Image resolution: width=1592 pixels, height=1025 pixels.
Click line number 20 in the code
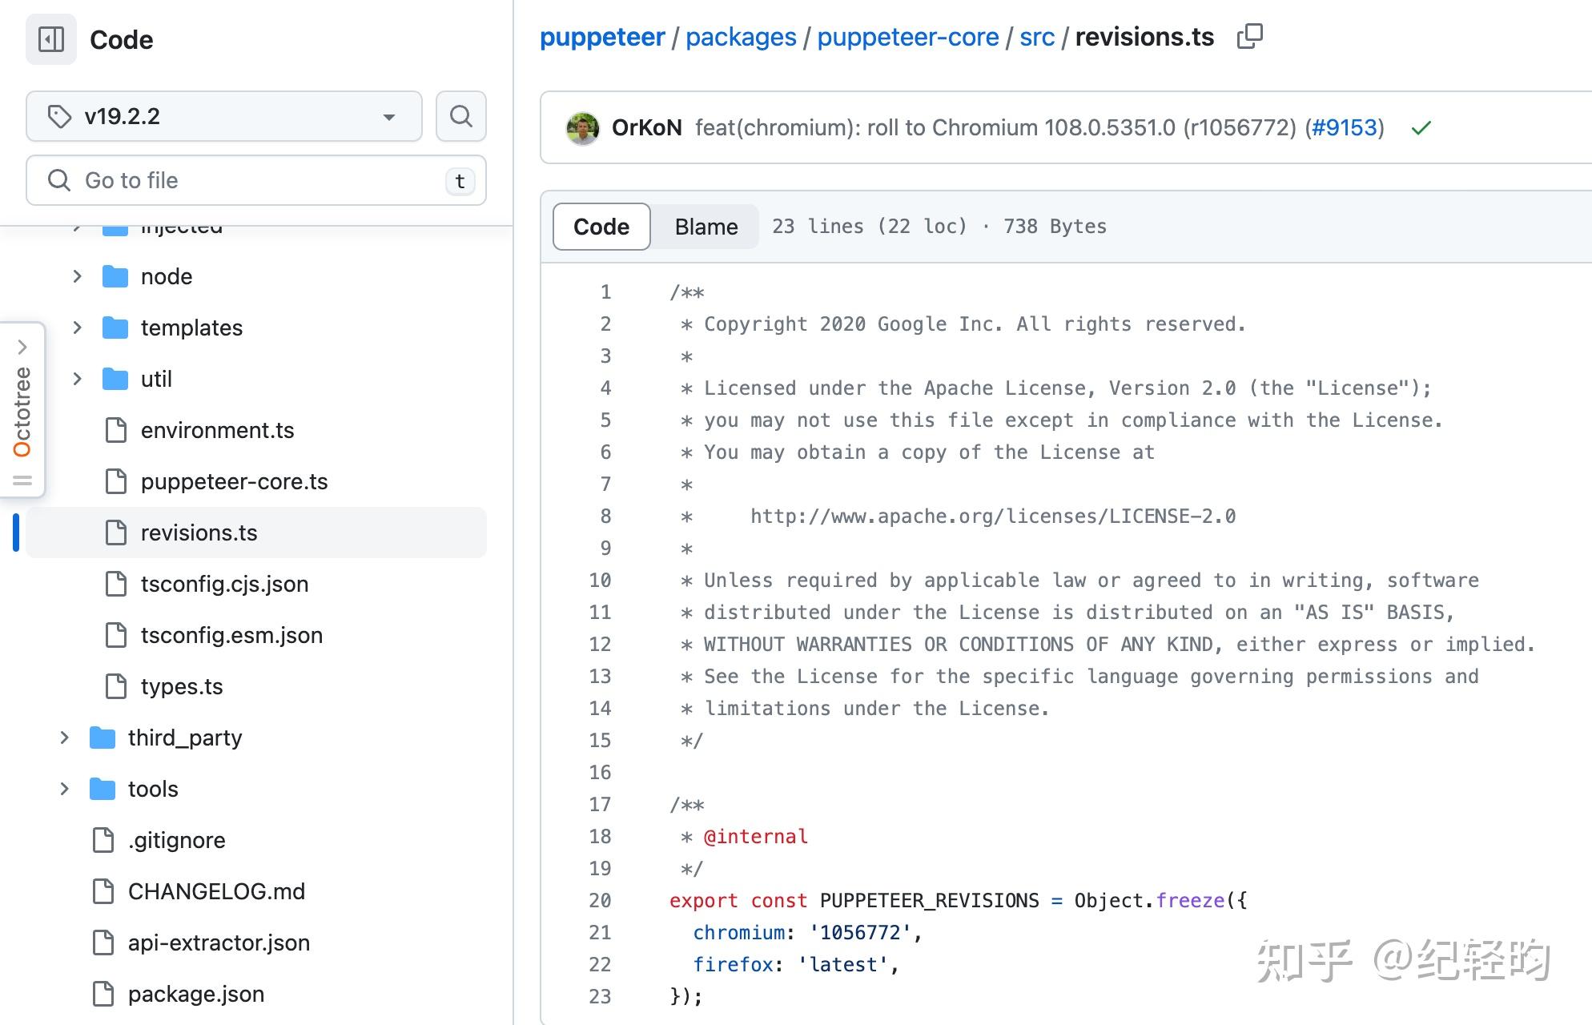(601, 901)
